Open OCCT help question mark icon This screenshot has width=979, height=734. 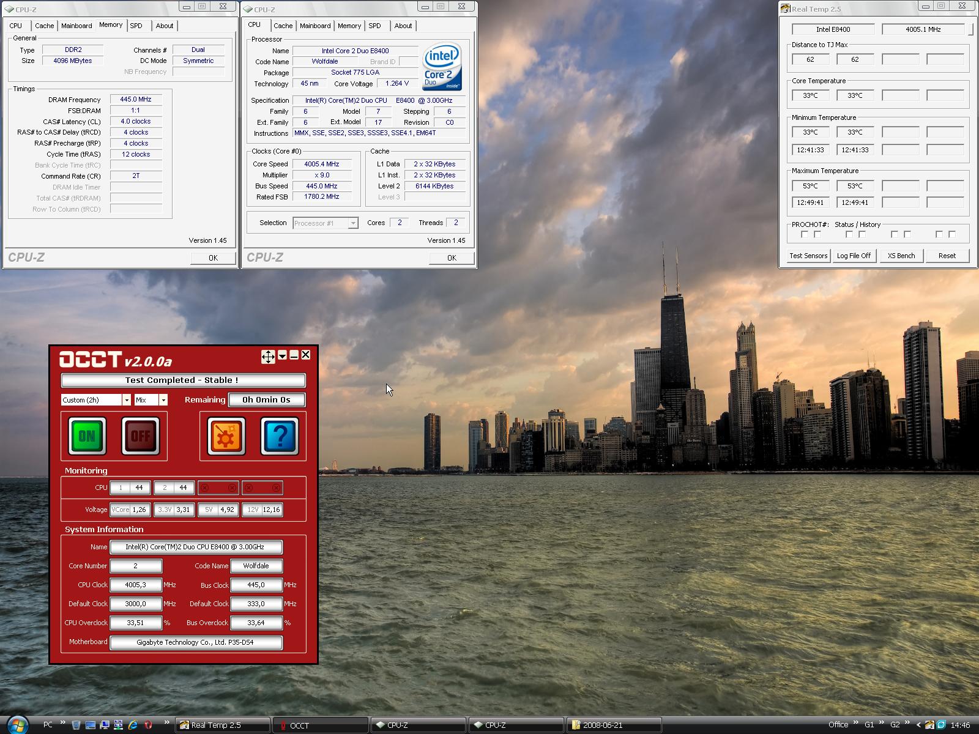[280, 436]
